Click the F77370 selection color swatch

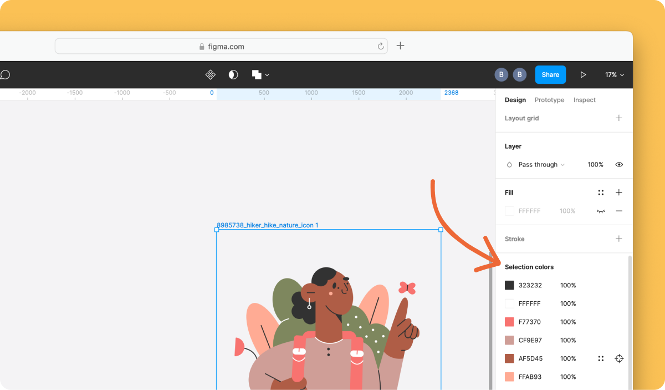coord(509,322)
